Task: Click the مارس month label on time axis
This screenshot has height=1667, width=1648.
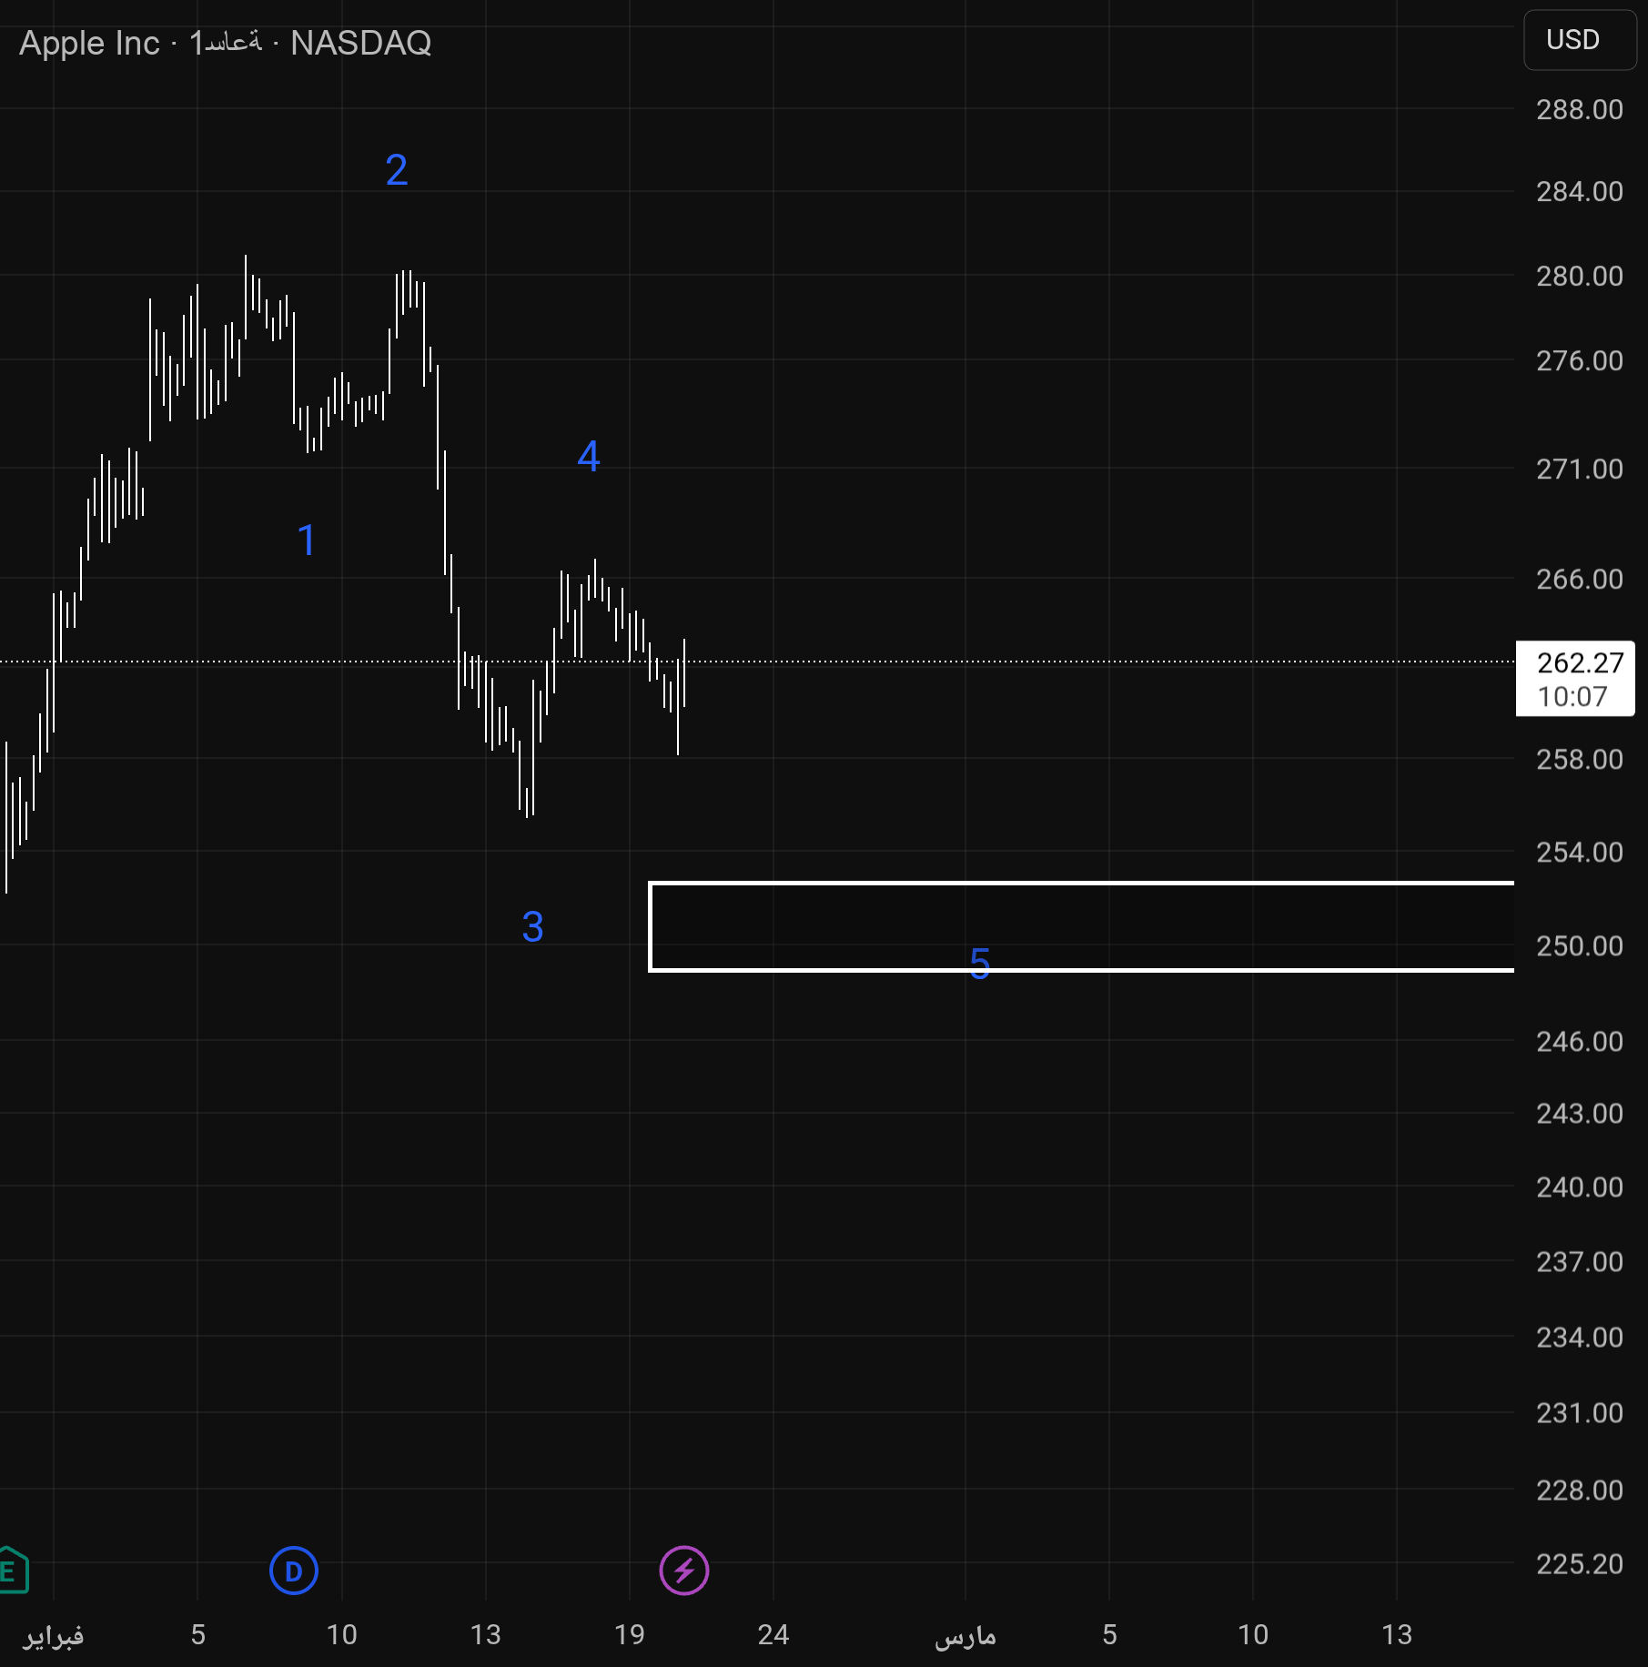Action: (x=965, y=1635)
